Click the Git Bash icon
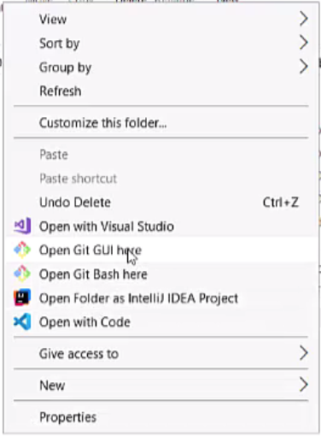The height and width of the screenshot is (436, 321). click(x=22, y=274)
